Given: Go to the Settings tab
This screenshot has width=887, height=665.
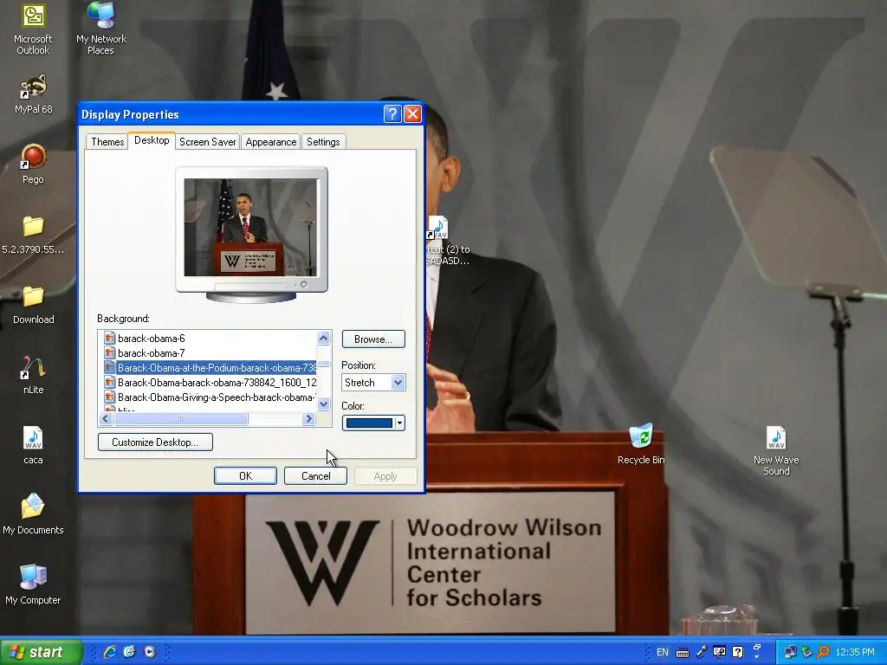Looking at the screenshot, I should point(323,142).
